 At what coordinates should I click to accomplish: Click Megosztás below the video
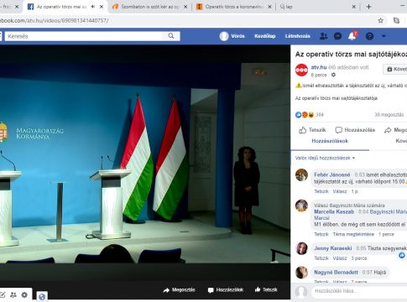click(179, 290)
